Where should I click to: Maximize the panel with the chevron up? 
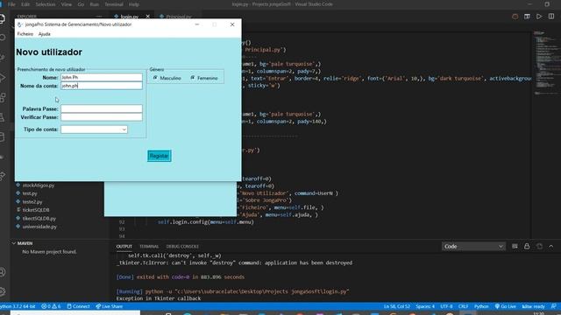pos(551,247)
